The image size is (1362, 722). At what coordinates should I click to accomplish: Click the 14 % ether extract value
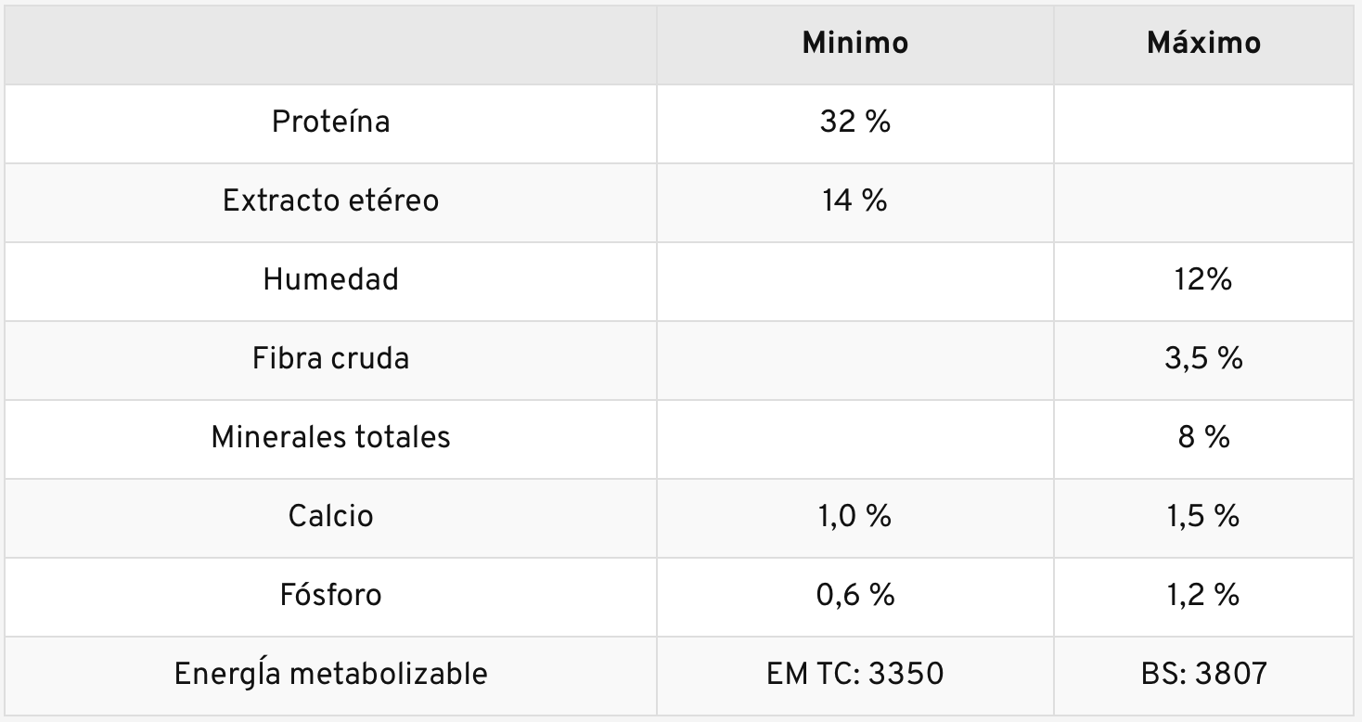pos(854,201)
